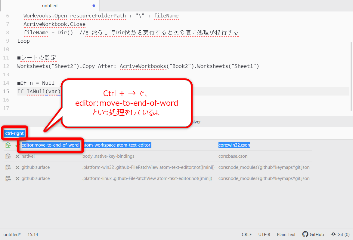Screen dimensions: 353x240
Task: Copy the editor:move-to-end-of-word keybinding to clipboard
Action: tap(8, 145)
